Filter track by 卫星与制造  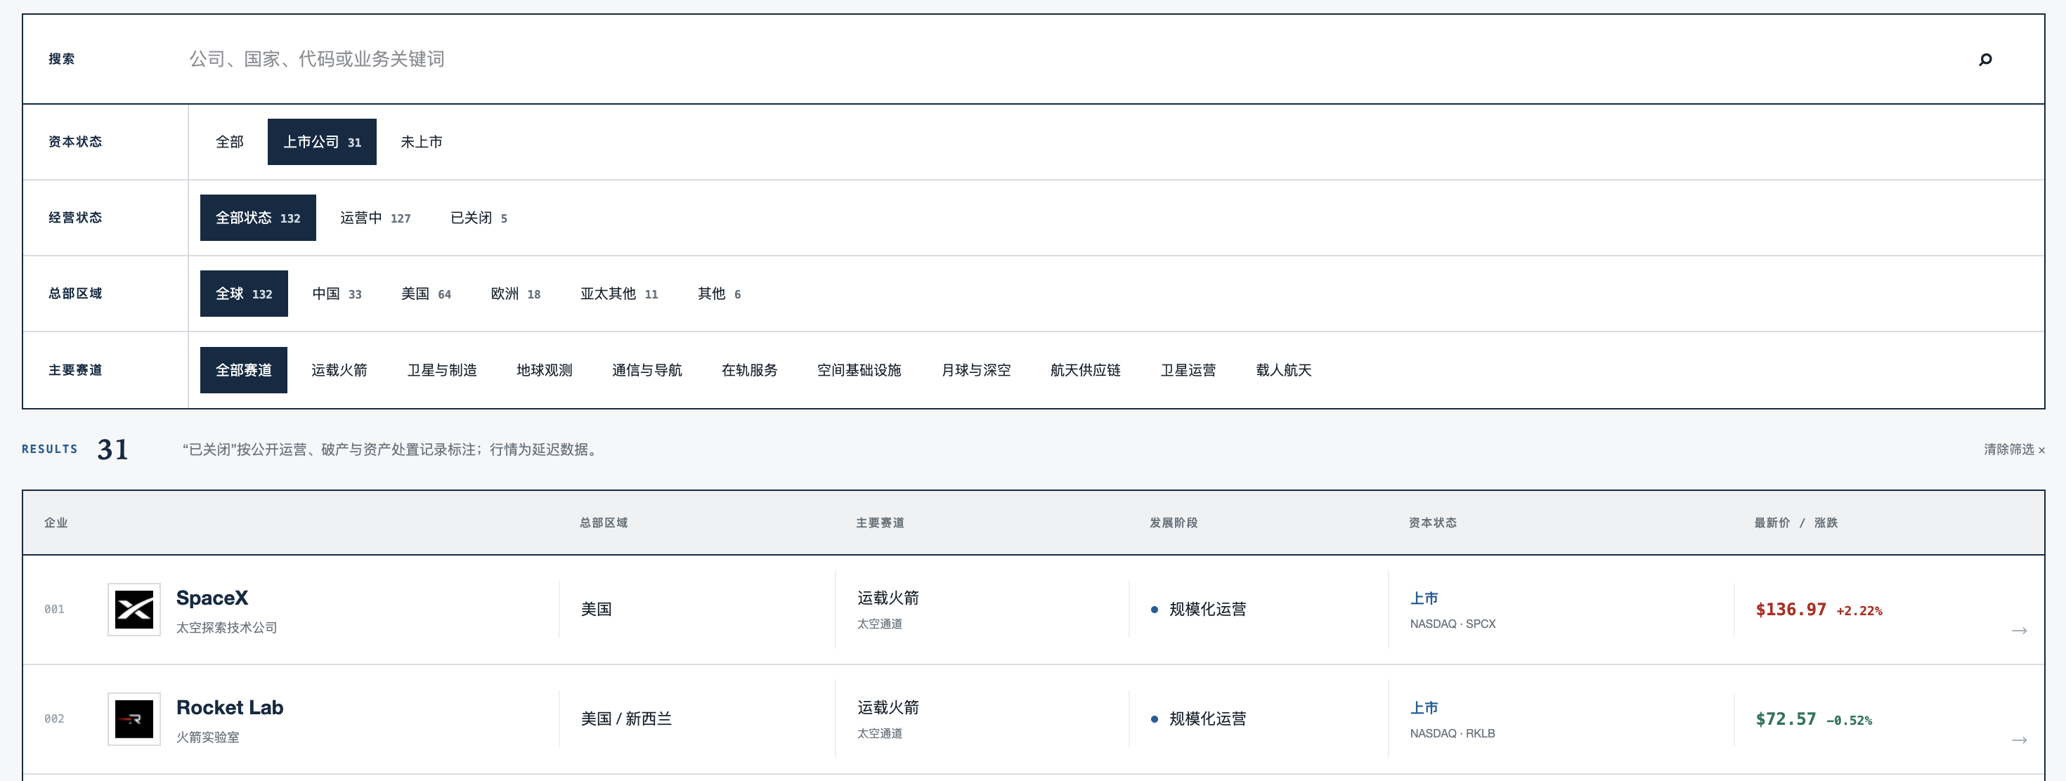(x=442, y=370)
